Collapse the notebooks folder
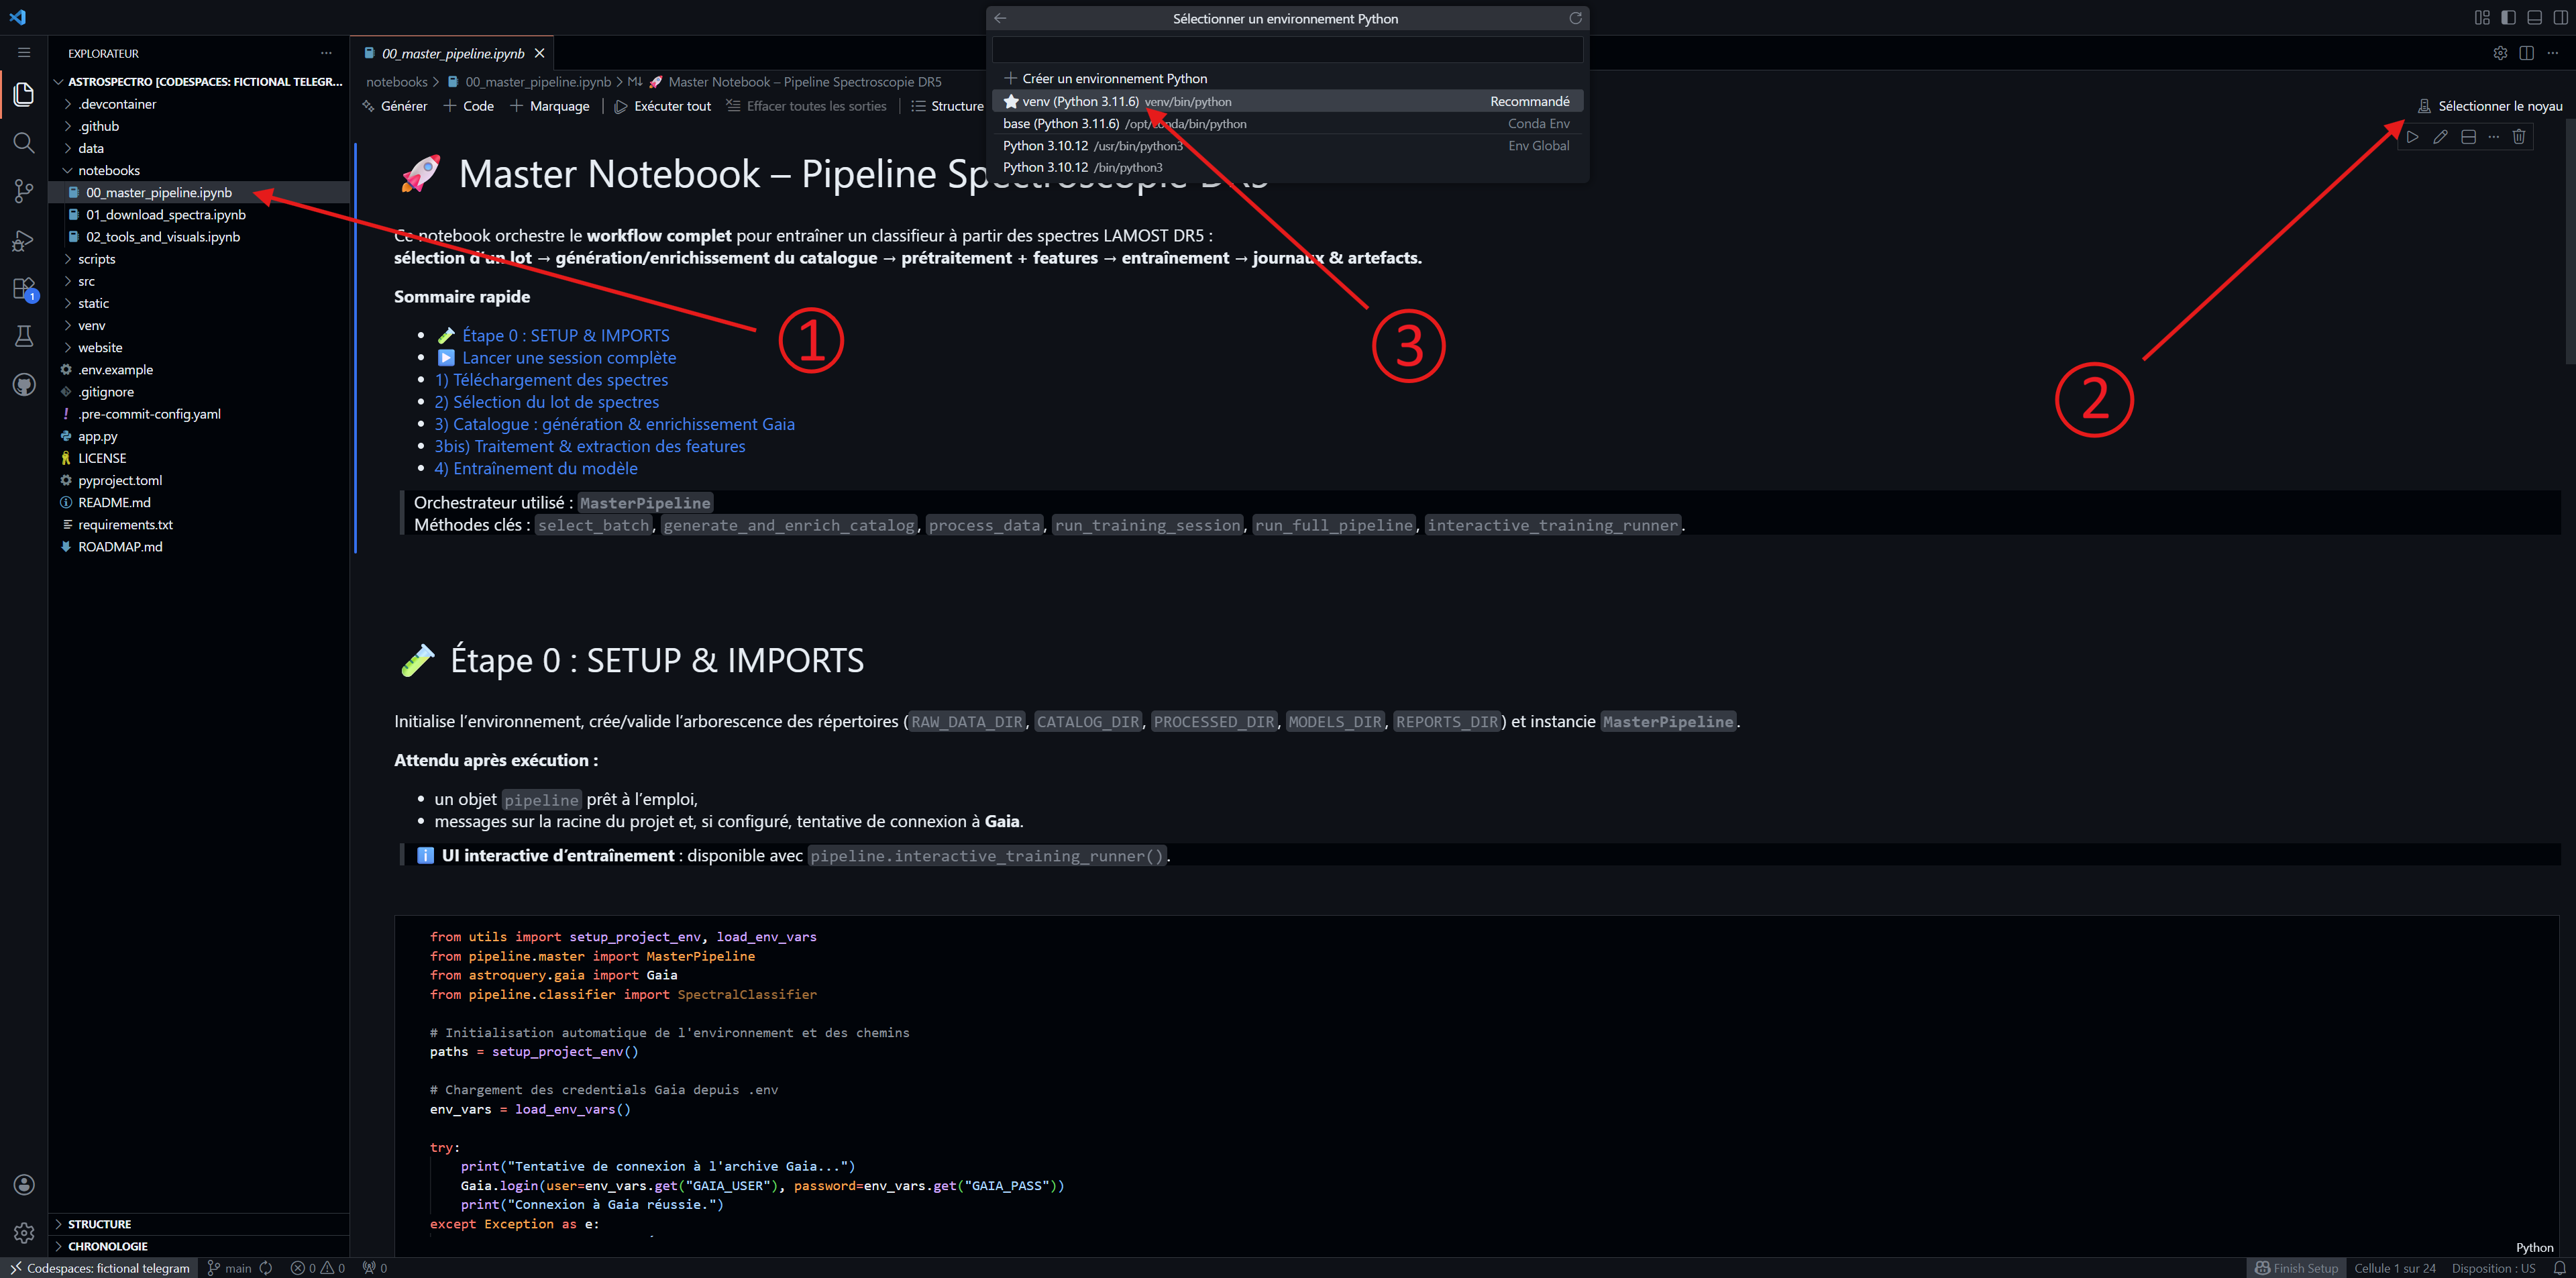Viewport: 2576px width, 1278px height. tap(108, 170)
